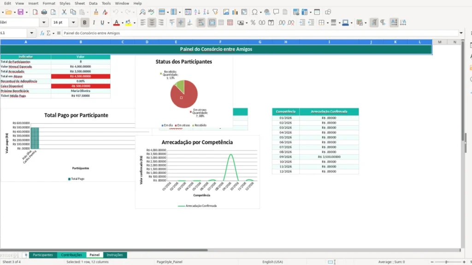Toggle Italic formatting

[x=94, y=23]
